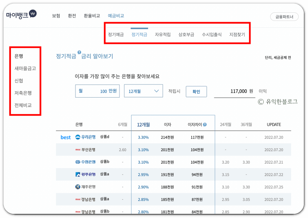
Task: Switch to the 수시입출식 tab
Action: tap(211, 35)
